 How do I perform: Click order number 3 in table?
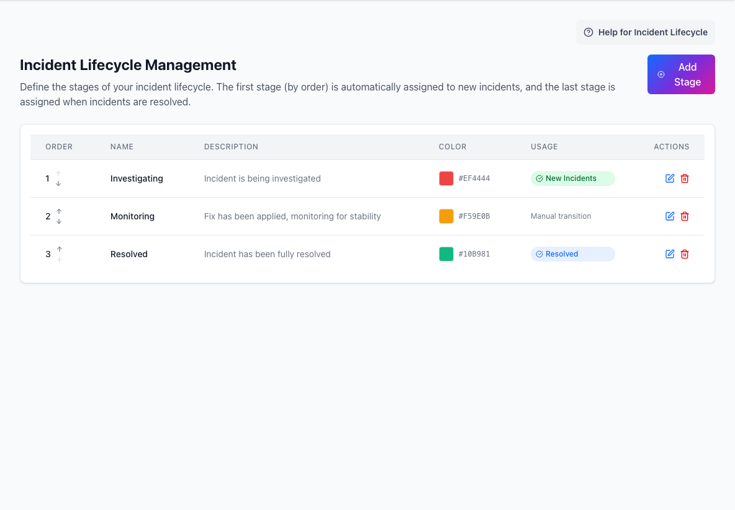(48, 254)
